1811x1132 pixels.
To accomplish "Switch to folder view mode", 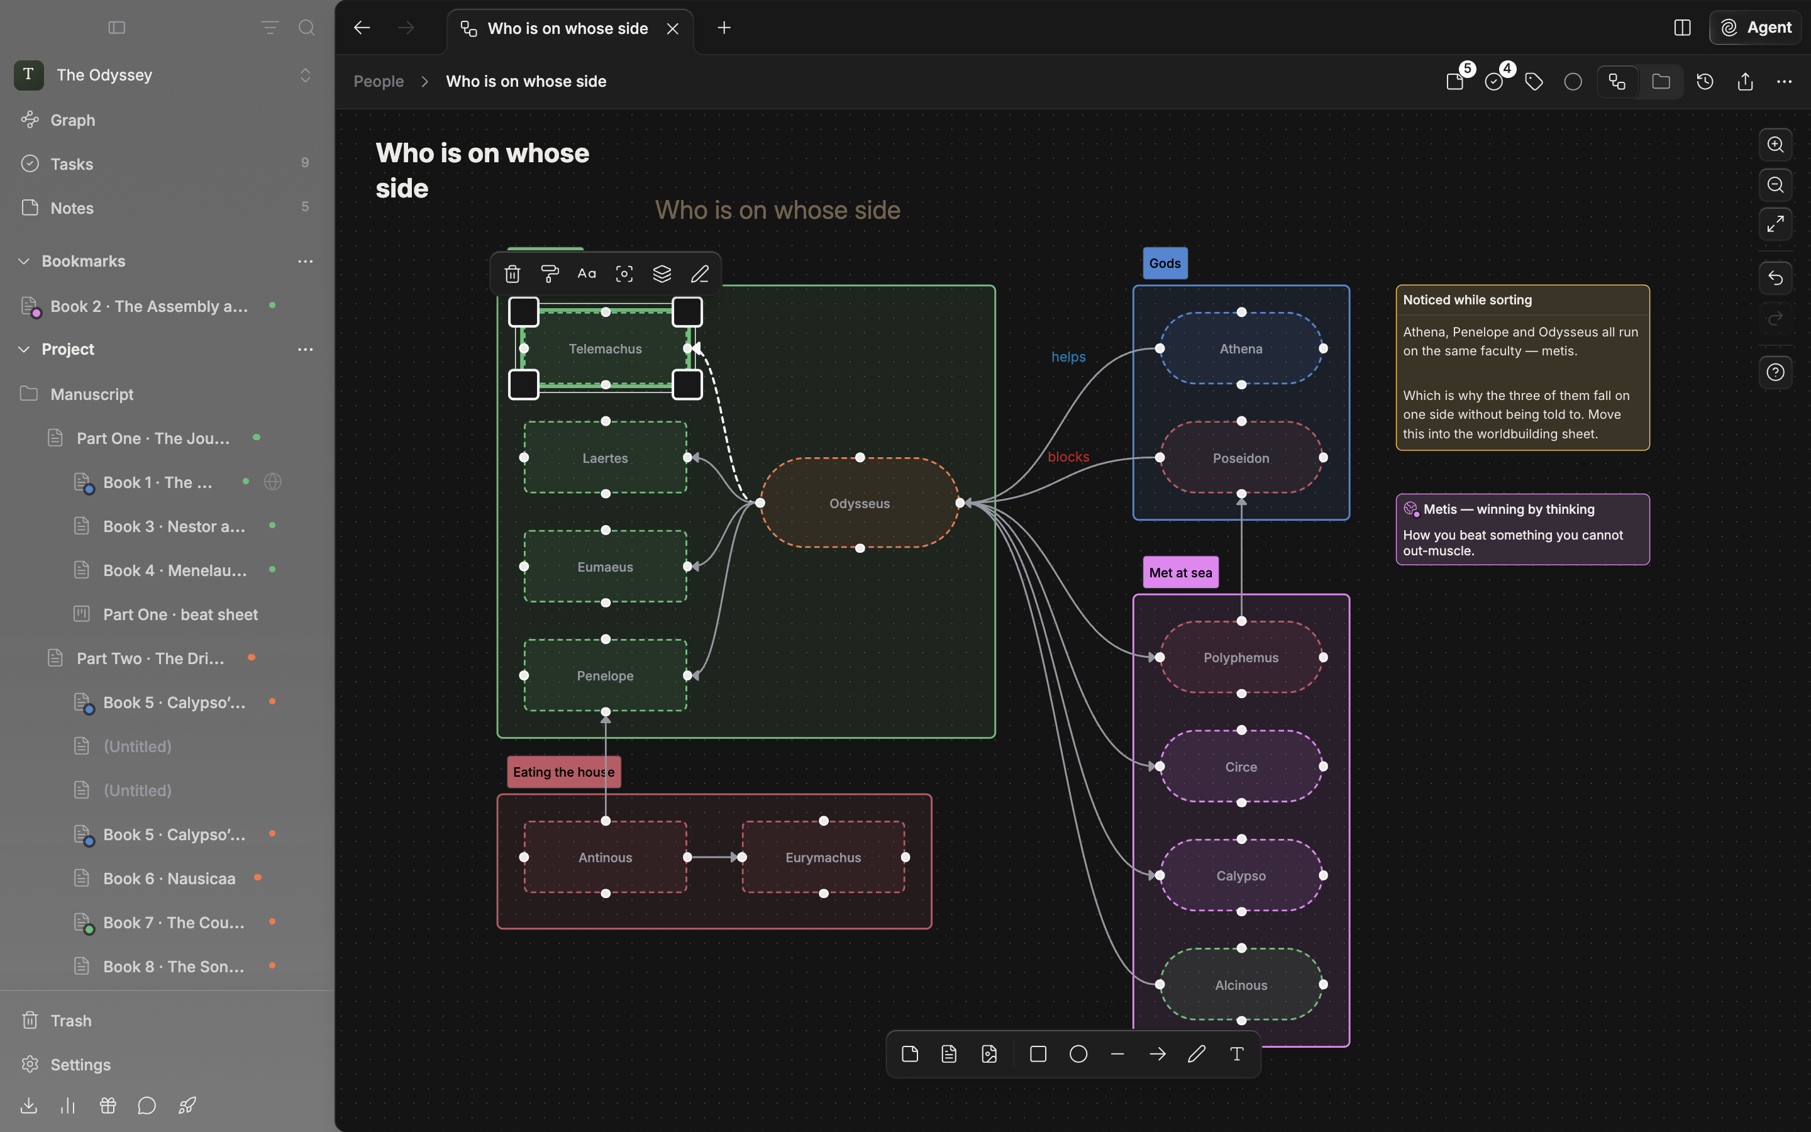I will tap(1661, 82).
